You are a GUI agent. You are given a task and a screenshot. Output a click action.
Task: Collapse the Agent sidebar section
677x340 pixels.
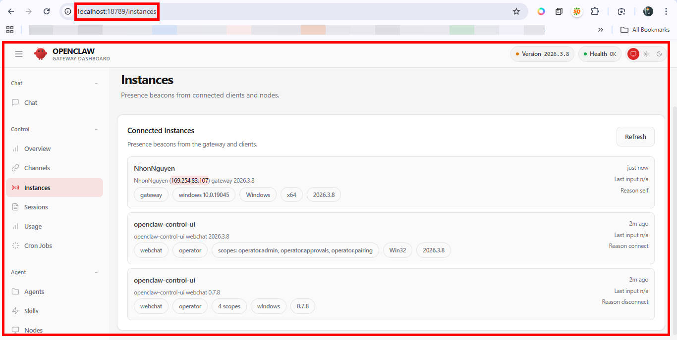[96, 272]
